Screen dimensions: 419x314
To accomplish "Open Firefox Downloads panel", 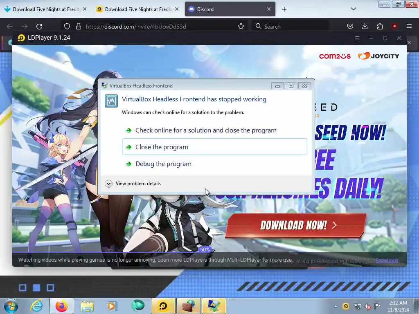I will (x=365, y=26).
